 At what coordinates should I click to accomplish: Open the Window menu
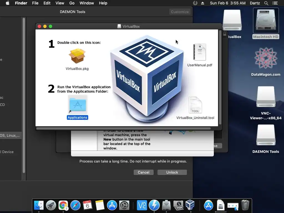(x=87, y=3)
